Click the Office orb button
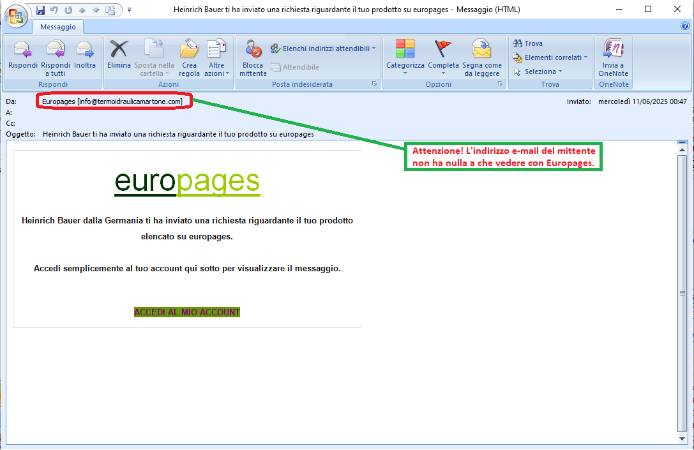The width and height of the screenshot is (694, 450). coord(16,17)
